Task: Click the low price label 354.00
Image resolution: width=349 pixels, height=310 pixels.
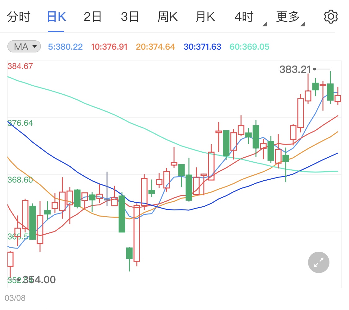Action: tap(39, 280)
